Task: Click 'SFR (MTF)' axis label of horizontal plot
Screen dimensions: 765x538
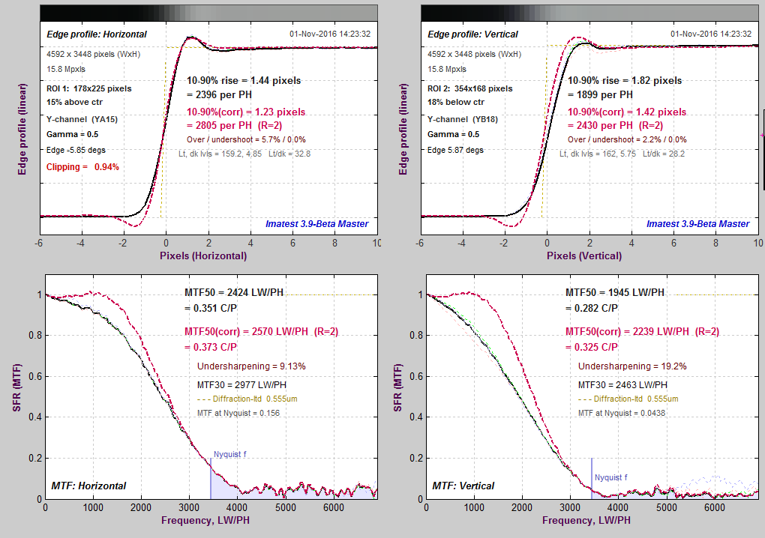Action: click(17, 387)
